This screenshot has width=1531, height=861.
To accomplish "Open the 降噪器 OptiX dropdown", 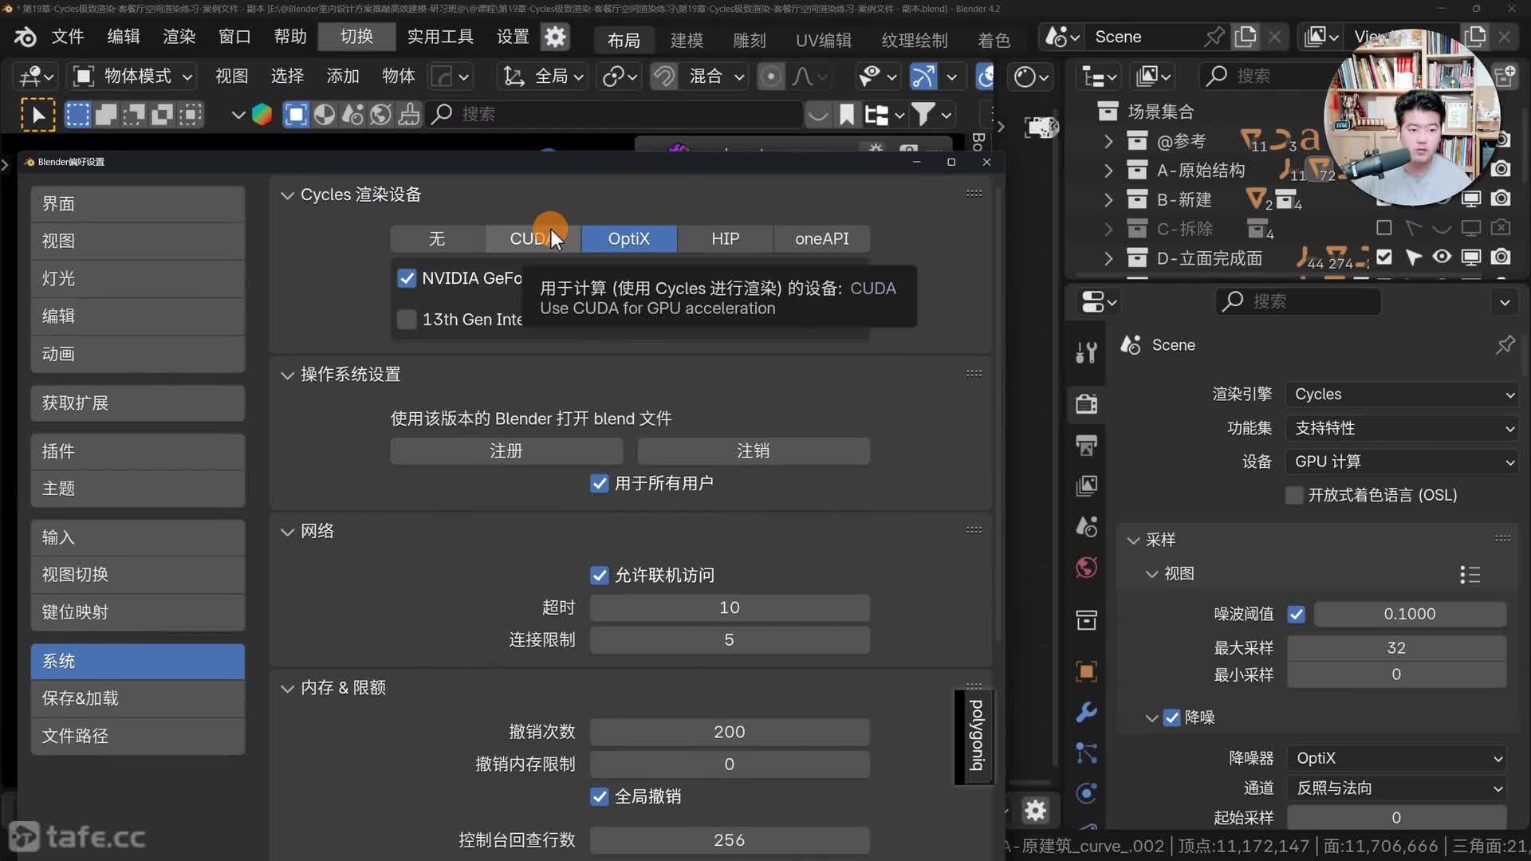I will 1397,758.
